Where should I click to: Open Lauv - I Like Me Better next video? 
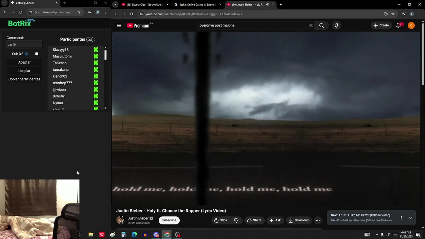point(361,215)
